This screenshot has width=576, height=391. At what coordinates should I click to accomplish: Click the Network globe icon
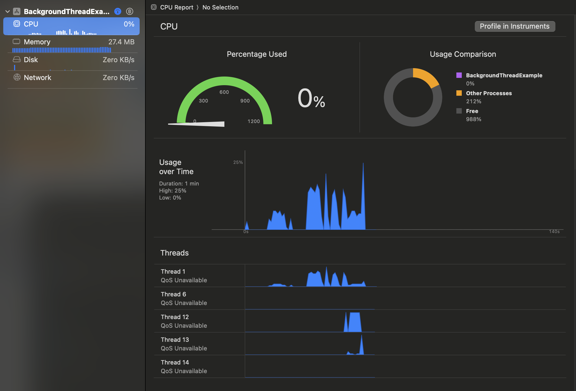click(x=17, y=77)
